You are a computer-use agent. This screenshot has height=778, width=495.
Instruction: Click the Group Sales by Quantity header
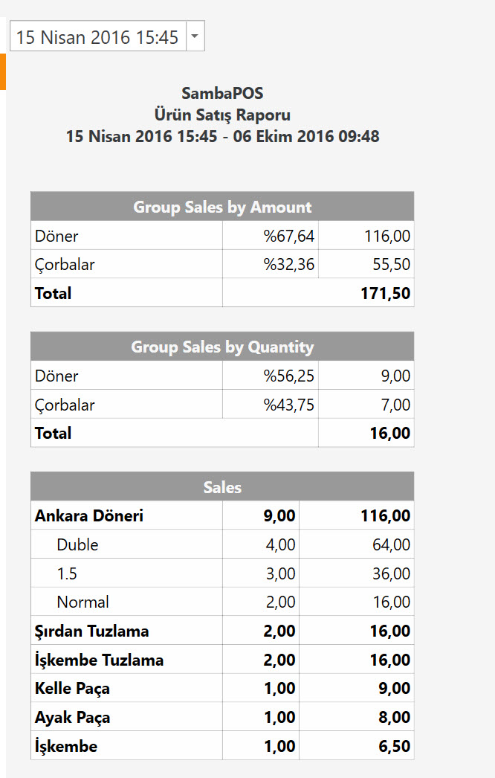tap(222, 347)
